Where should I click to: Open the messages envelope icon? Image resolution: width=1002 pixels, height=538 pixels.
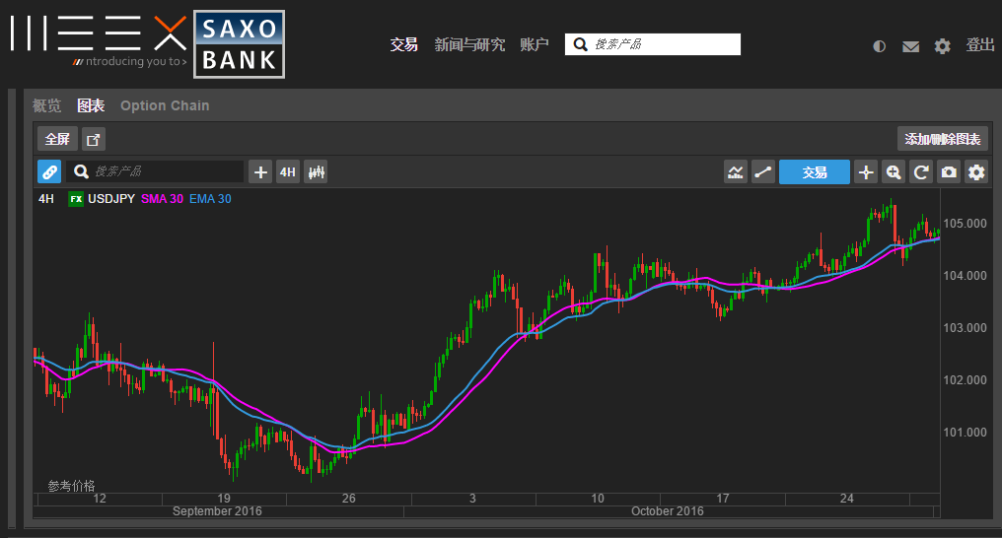click(x=910, y=46)
